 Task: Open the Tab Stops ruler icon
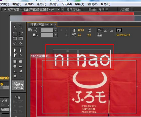(x=100, y=35)
